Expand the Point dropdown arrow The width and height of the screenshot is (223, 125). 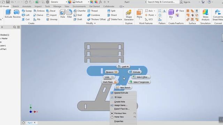[x=155, y=15]
